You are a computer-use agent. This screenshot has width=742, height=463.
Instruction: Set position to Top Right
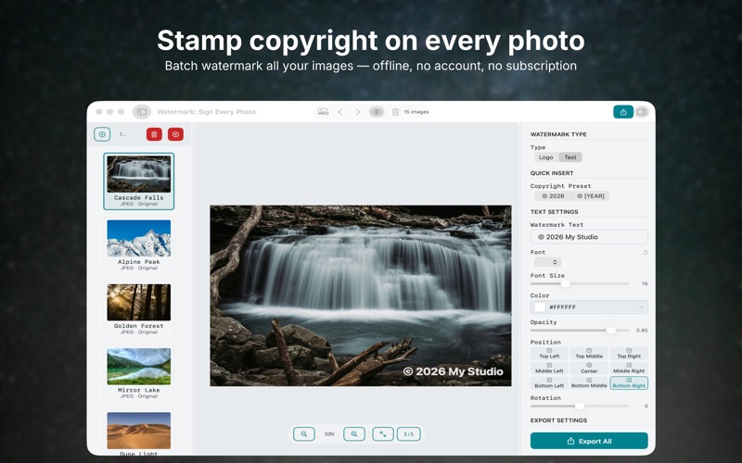(x=629, y=354)
